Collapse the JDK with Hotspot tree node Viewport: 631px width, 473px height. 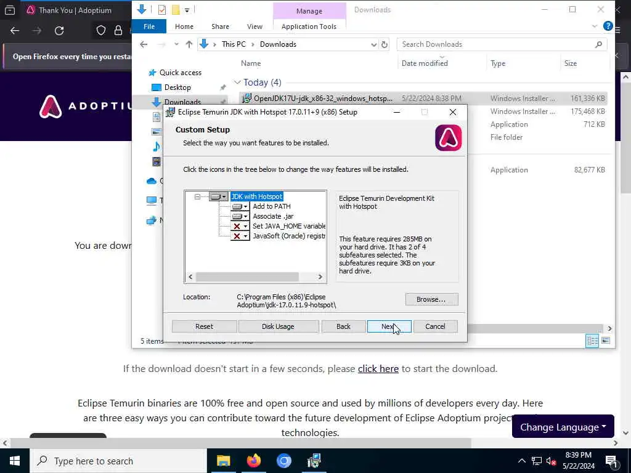point(197,196)
